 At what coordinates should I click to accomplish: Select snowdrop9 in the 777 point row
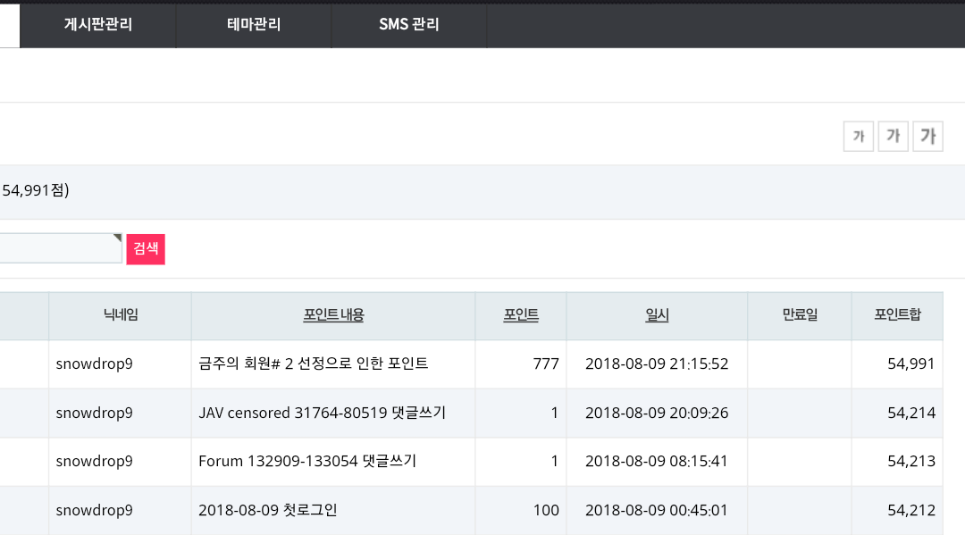tap(94, 364)
